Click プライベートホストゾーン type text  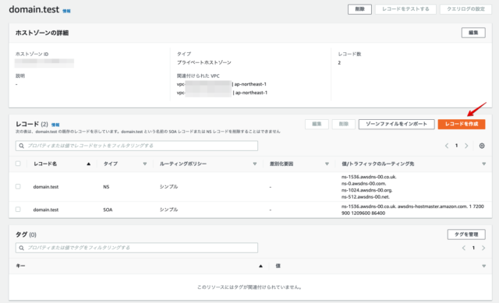(204, 62)
